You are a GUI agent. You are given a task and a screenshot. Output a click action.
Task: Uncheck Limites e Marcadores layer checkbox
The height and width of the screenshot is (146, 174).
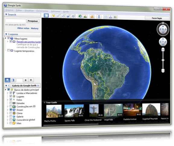click(x=11, y=93)
